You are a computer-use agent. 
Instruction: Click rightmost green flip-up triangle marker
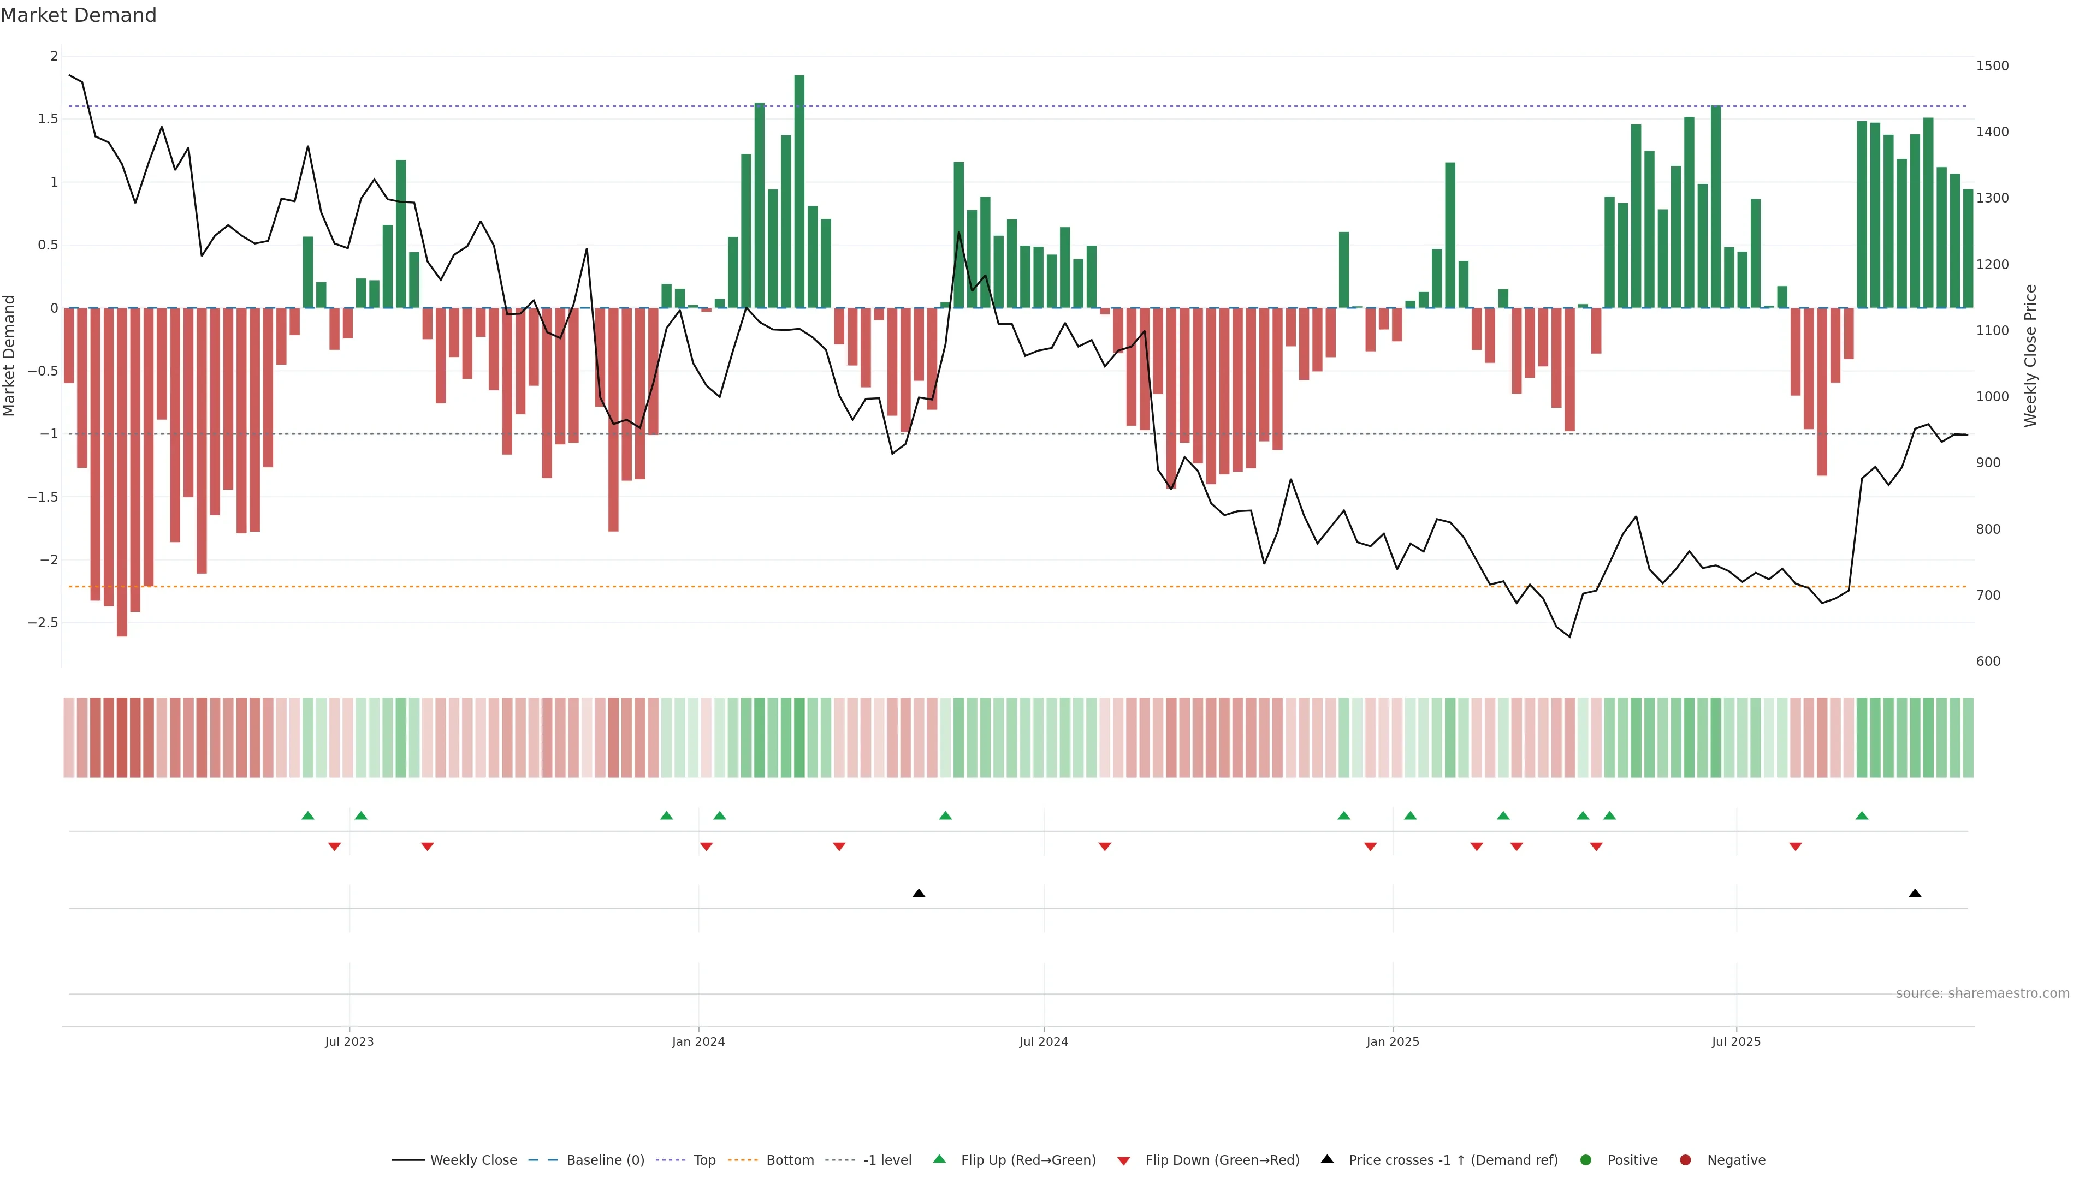click(x=1862, y=816)
